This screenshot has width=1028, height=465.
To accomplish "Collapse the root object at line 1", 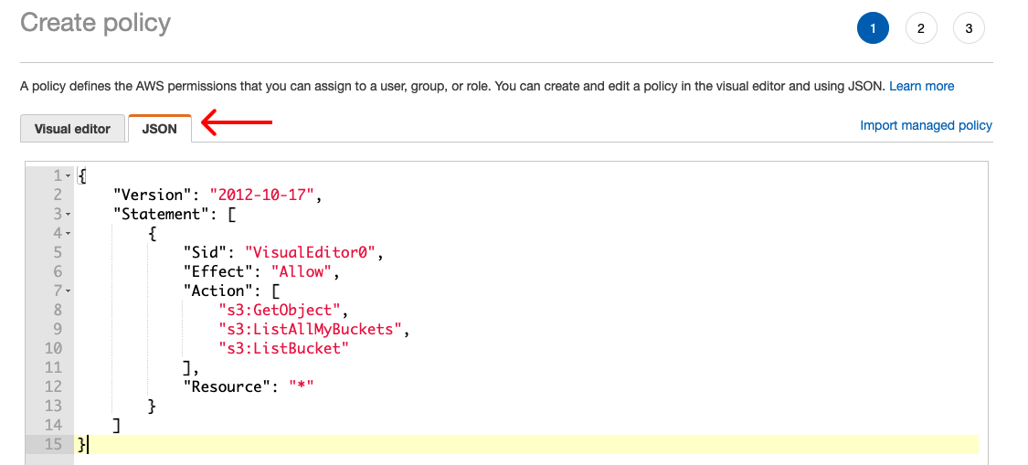I will 69,175.
